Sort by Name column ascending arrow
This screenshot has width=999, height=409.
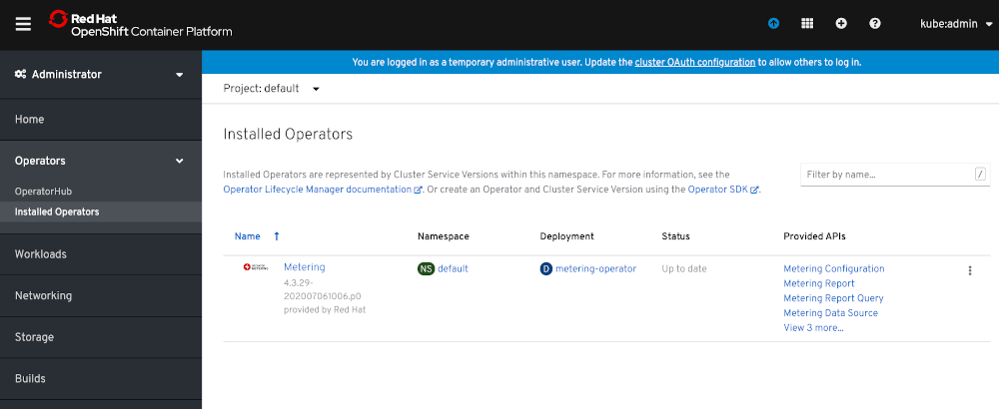[x=277, y=236]
